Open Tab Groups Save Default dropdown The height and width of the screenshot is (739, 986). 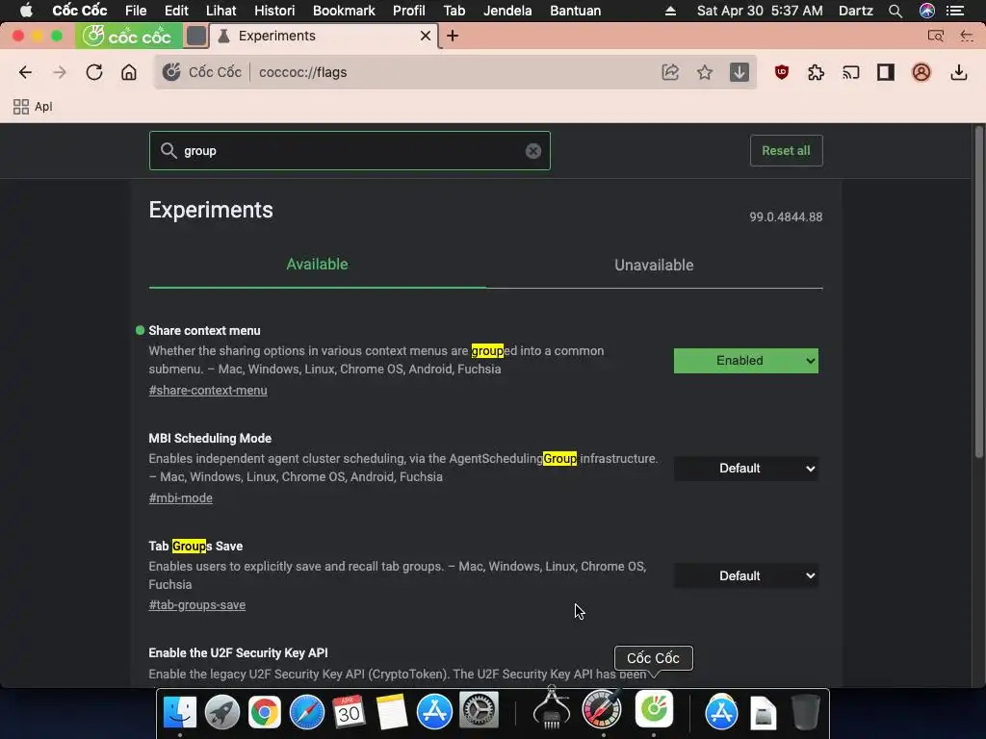coord(746,576)
